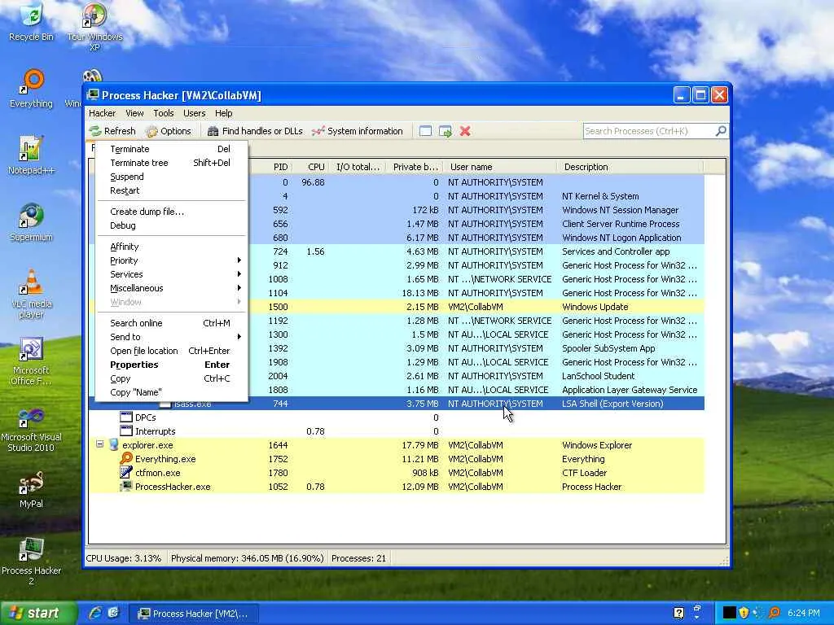The image size is (834, 625).
Task: Expand the Miscellaneous submenu
Action: [x=171, y=288]
